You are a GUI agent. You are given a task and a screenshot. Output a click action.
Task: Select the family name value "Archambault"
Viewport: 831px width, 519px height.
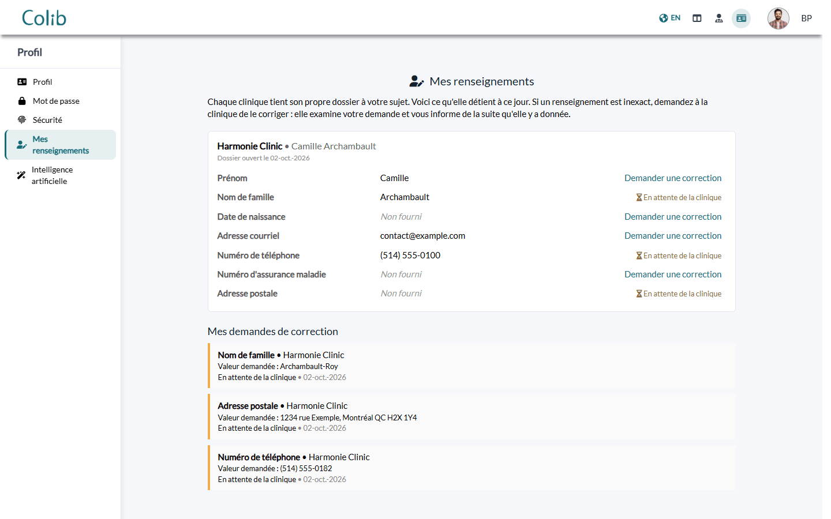(x=405, y=197)
